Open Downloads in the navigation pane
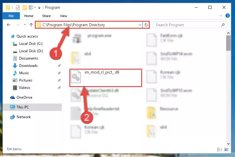 click(x=28, y=66)
